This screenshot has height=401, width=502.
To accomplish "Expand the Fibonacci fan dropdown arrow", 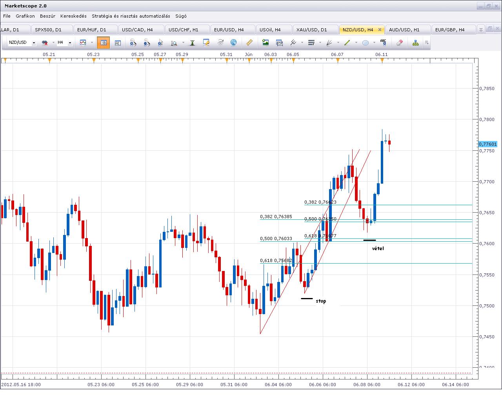I will coord(338,43).
